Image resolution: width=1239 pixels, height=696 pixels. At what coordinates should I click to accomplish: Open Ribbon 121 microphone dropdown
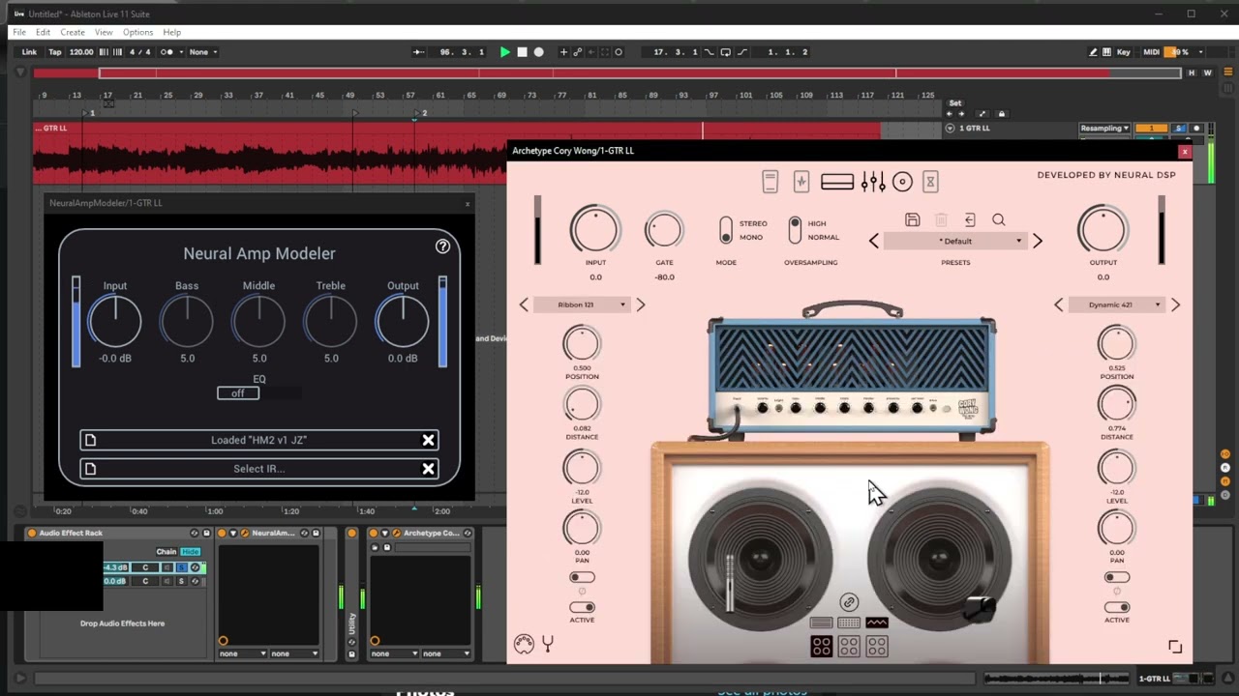click(x=582, y=304)
